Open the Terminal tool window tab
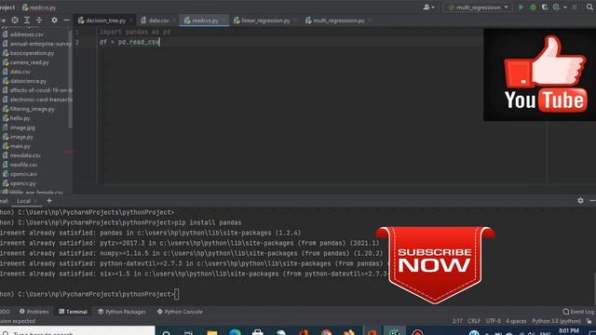 [x=73, y=312]
